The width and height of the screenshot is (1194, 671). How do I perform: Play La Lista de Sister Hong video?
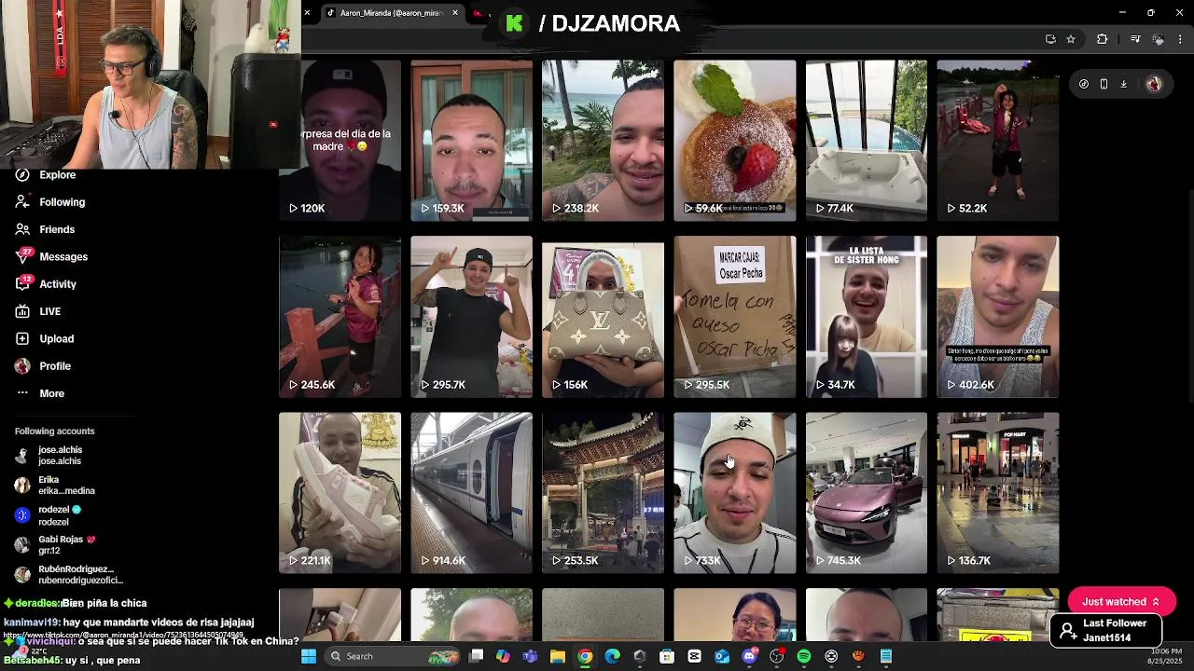(867, 317)
